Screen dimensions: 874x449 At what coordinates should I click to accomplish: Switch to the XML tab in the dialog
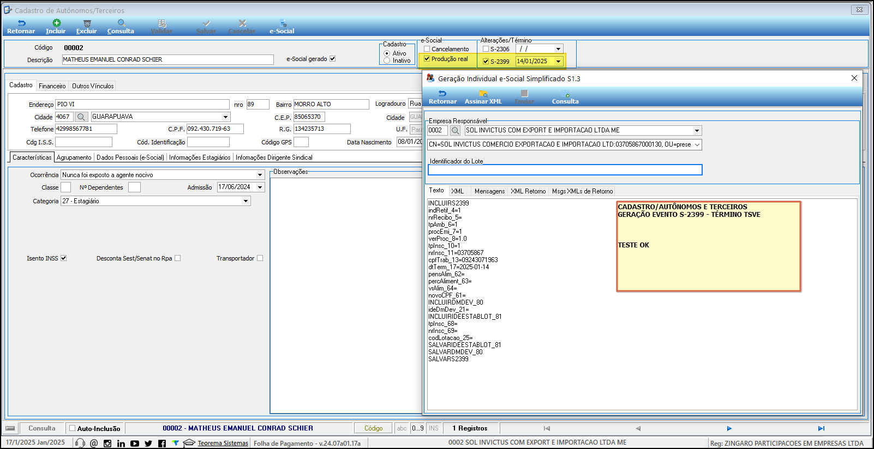458,191
